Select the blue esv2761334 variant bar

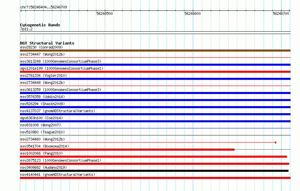pos(155,79)
